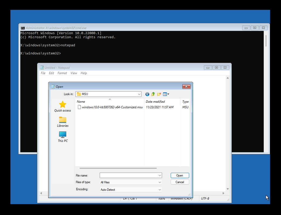Image resolution: width=281 pixels, height=215 pixels.
Task: Click inside the File name field
Action: [129, 175]
